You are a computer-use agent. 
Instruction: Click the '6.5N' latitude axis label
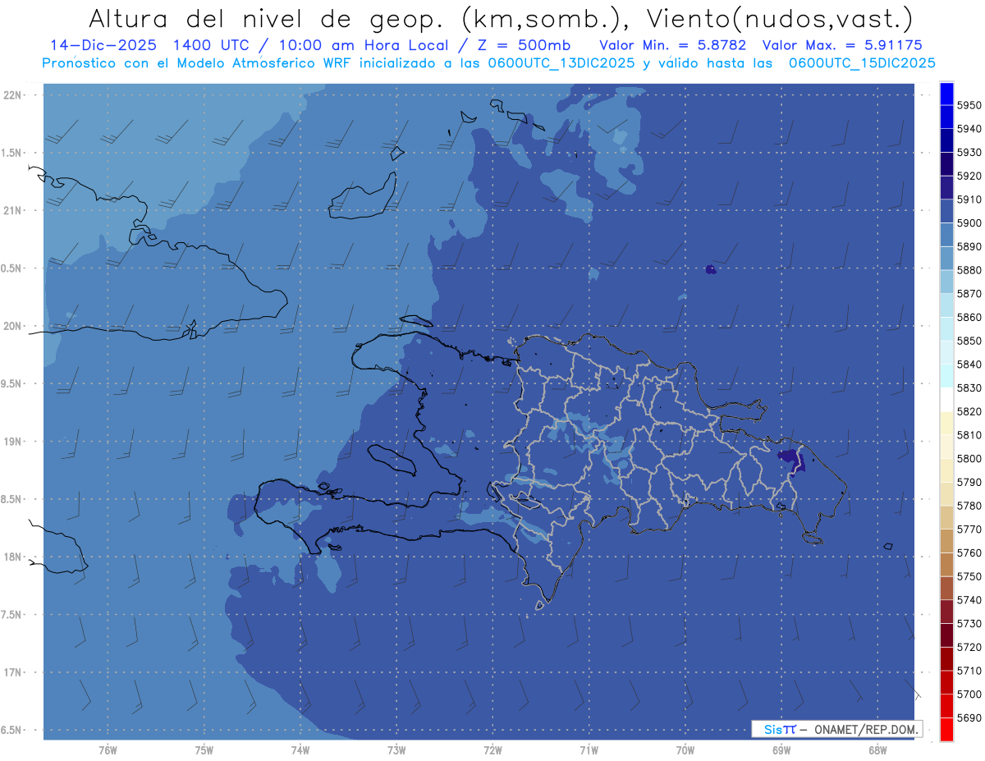point(12,731)
